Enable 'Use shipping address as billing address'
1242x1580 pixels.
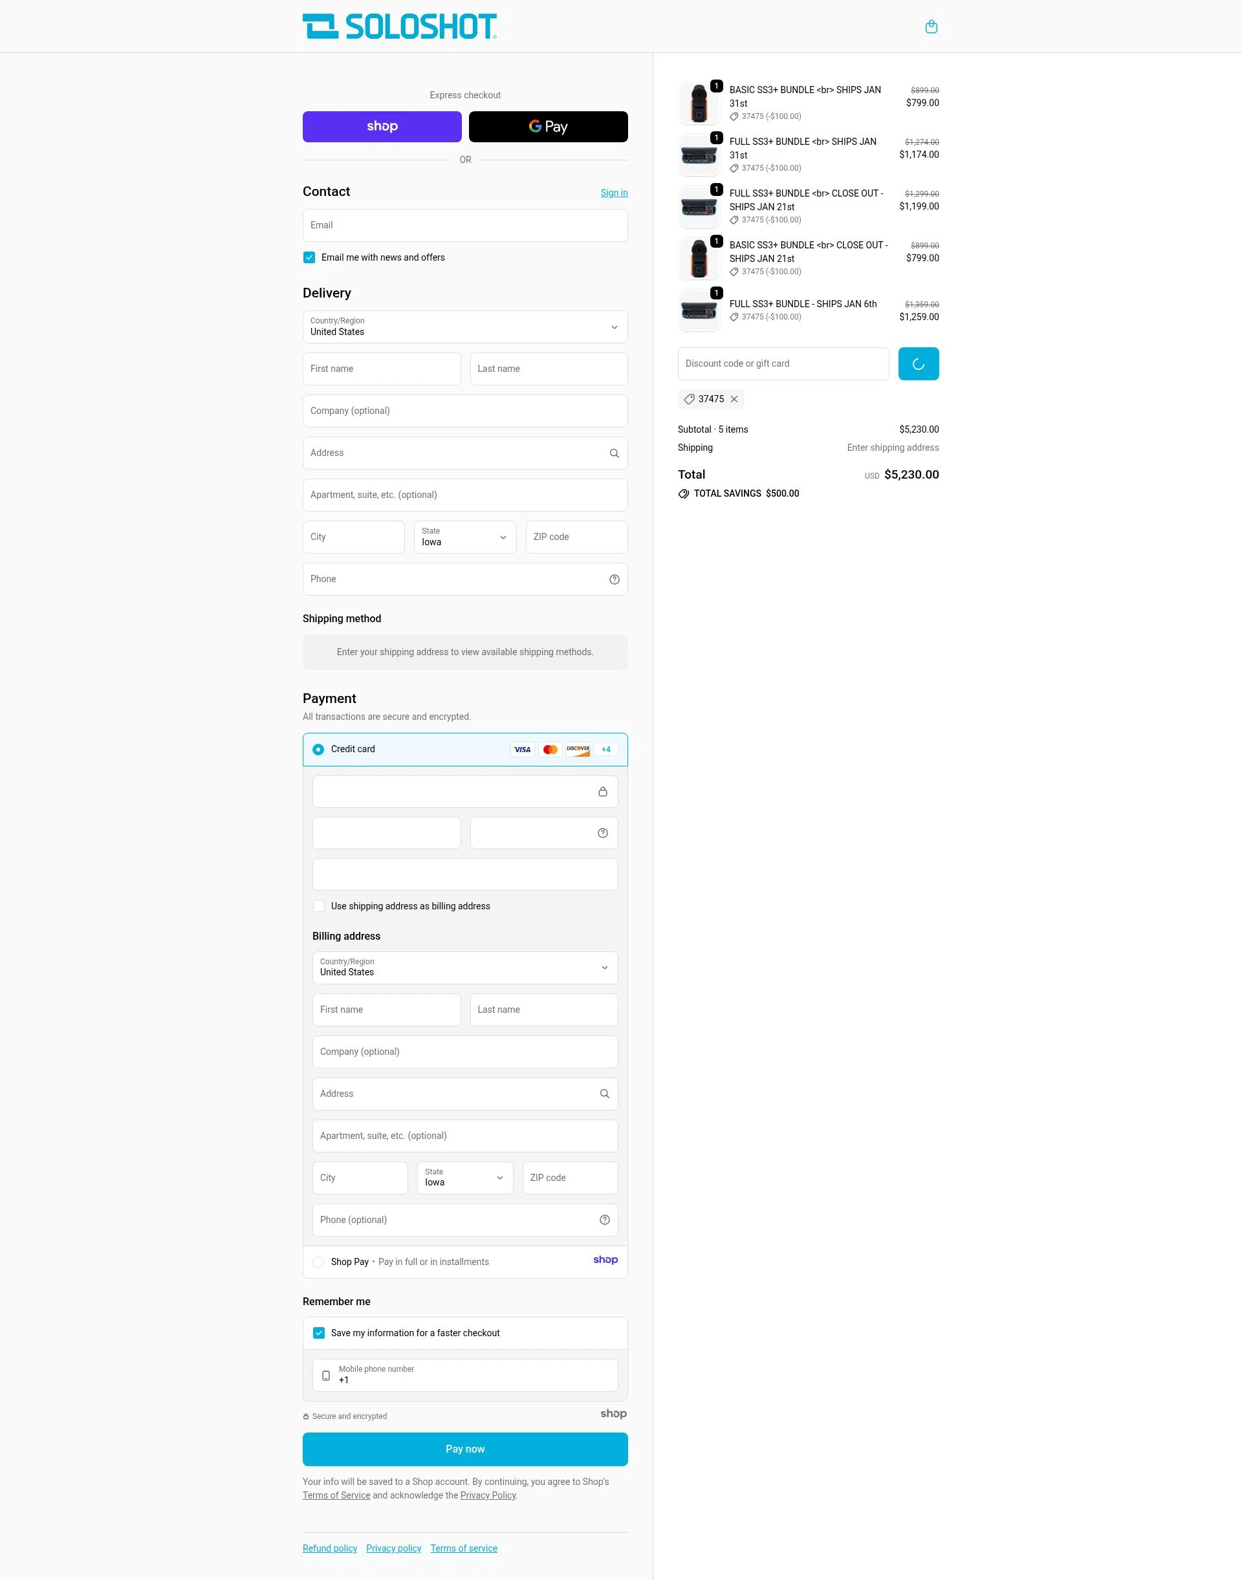click(318, 906)
